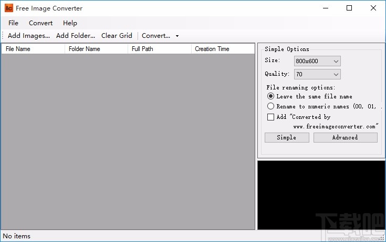Switch to Simple options button

click(287, 137)
